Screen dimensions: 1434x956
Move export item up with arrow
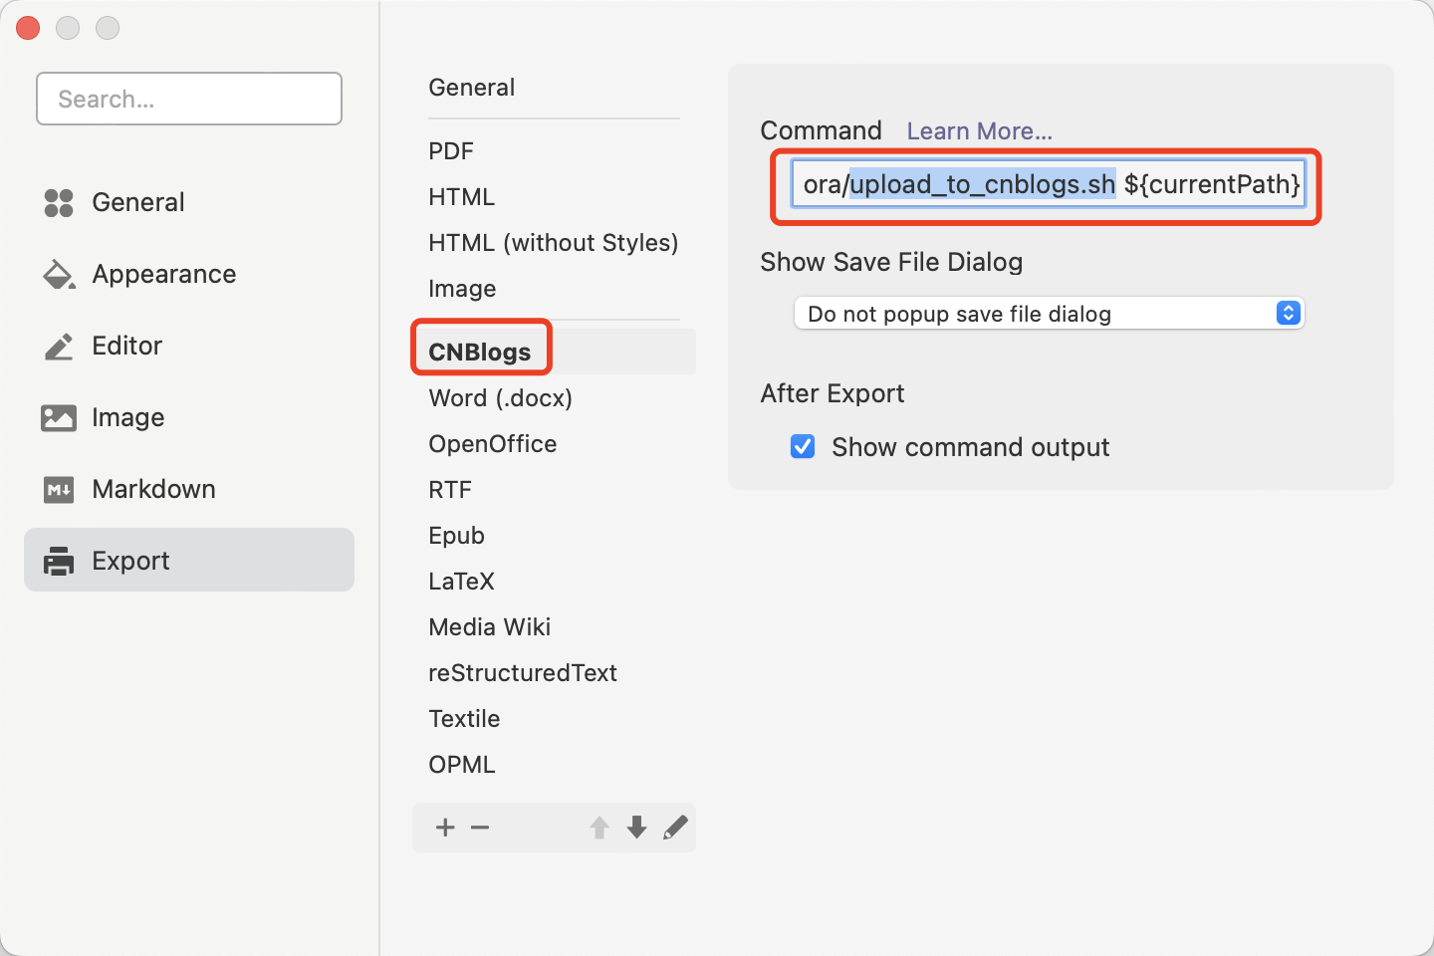599,828
